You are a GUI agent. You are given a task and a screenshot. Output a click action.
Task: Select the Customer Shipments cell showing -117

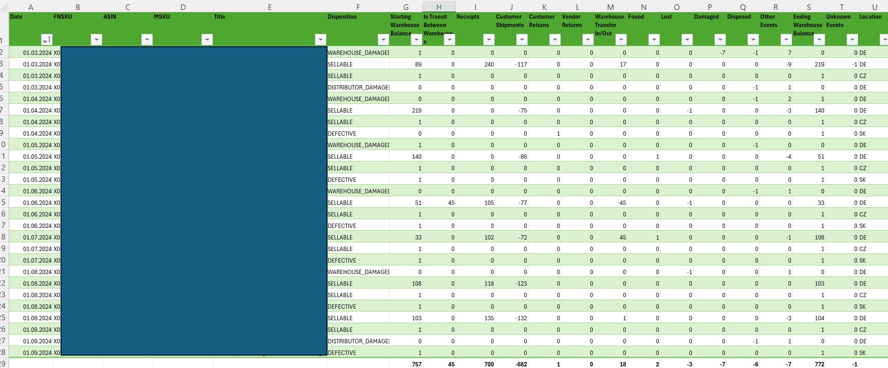click(511, 64)
